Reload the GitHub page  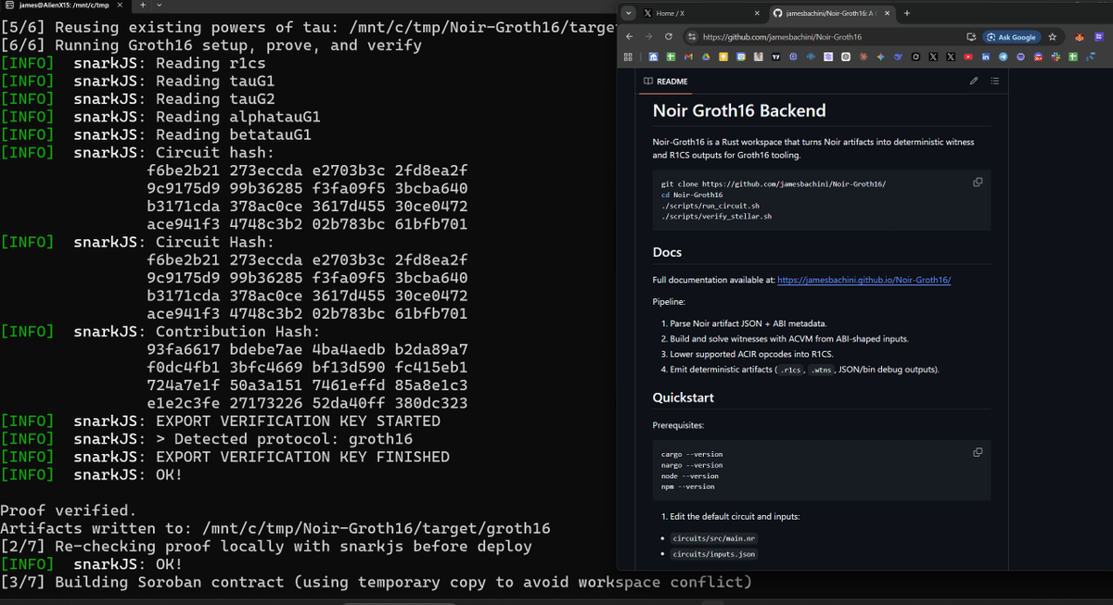669,36
